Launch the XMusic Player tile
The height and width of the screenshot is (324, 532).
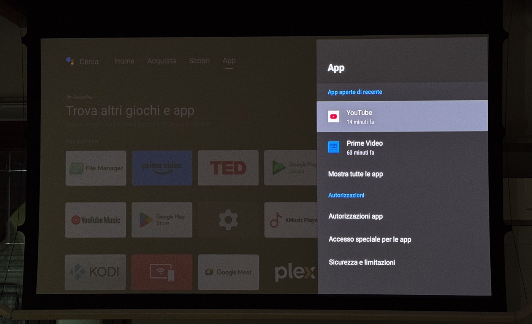pos(291,220)
